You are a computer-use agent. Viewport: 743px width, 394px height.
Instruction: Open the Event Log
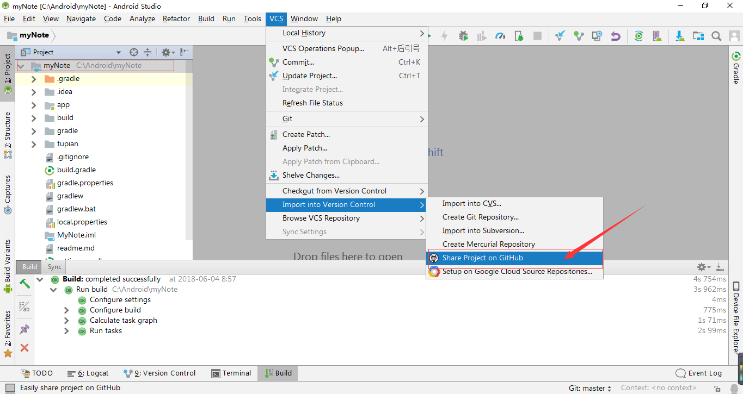(x=699, y=373)
